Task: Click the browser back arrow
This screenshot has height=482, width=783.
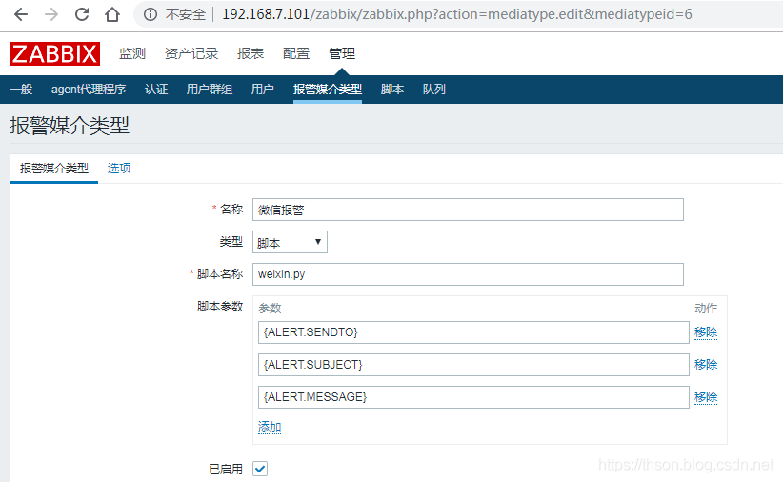Action: 21,14
